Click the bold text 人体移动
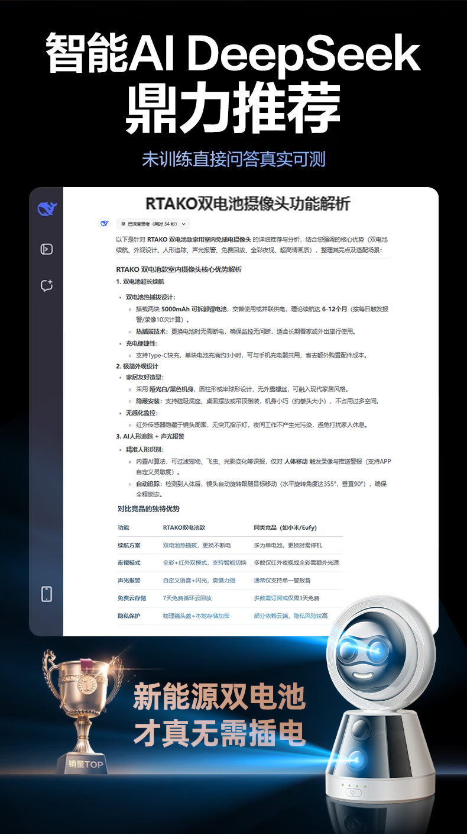The width and height of the screenshot is (467, 834). (x=295, y=461)
